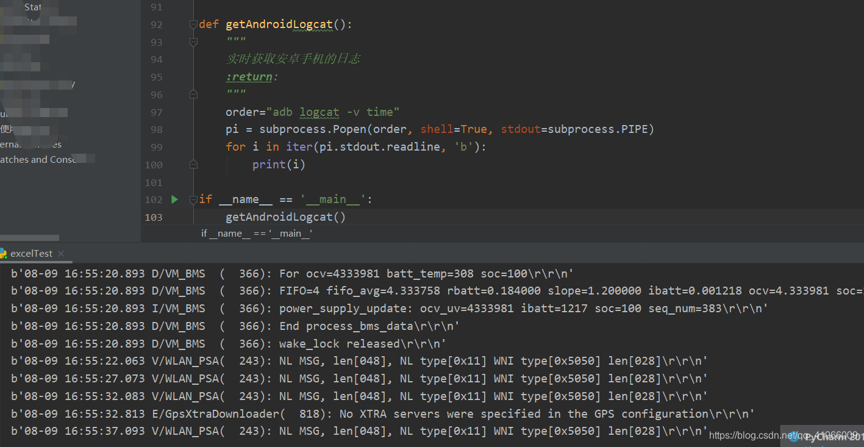Click console line starting 'FIFO=4 fifo_avg'
The height and width of the screenshot is (447, 864).
point(437,291)
